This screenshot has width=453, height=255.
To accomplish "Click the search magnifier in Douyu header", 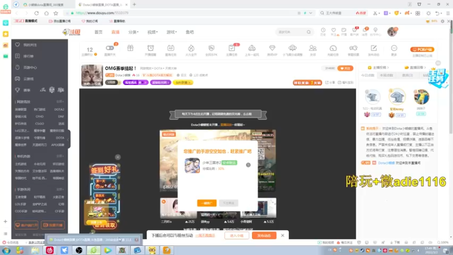I will click(x=309, y=32).
